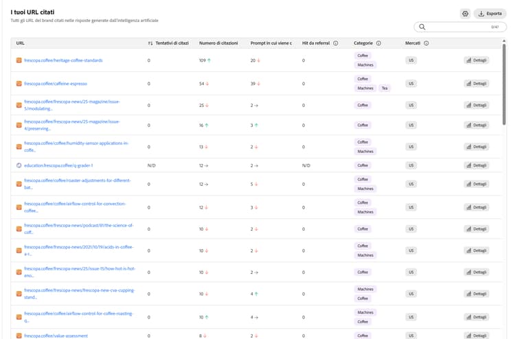This screenshot has width=515, height=339.
Task: Open the frescopa-new-cva-cupping URL link
Action: (x=80, y=294)
